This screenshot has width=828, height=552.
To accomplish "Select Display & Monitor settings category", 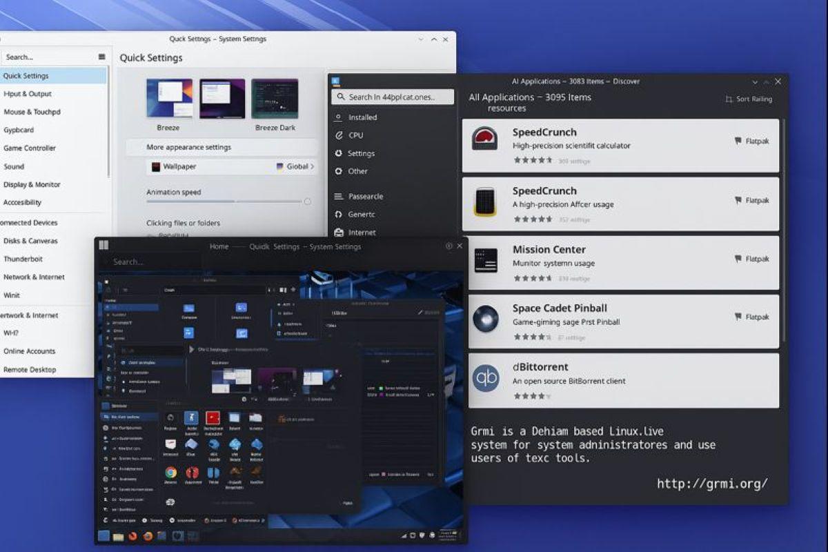I will tap(32, 184).
